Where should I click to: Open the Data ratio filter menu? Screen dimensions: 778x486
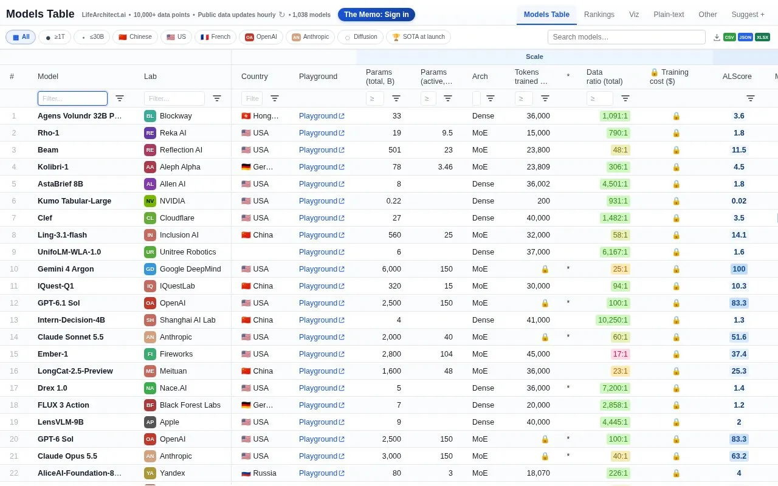pos(625,98)
